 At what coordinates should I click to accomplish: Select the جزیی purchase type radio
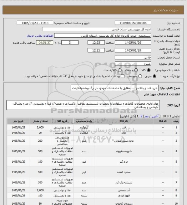155,76
